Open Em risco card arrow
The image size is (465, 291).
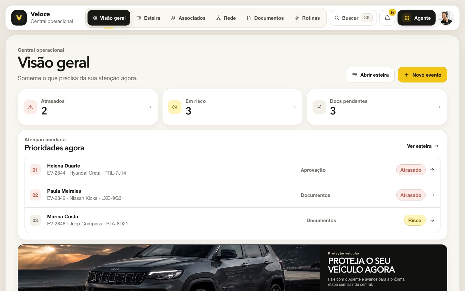pos(294,107)
